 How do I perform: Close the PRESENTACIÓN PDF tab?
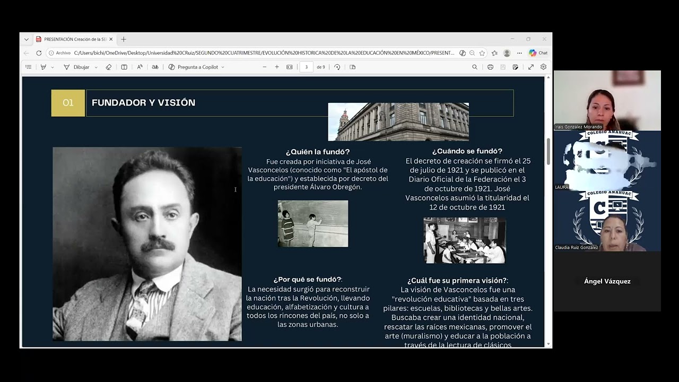point(111,39)
